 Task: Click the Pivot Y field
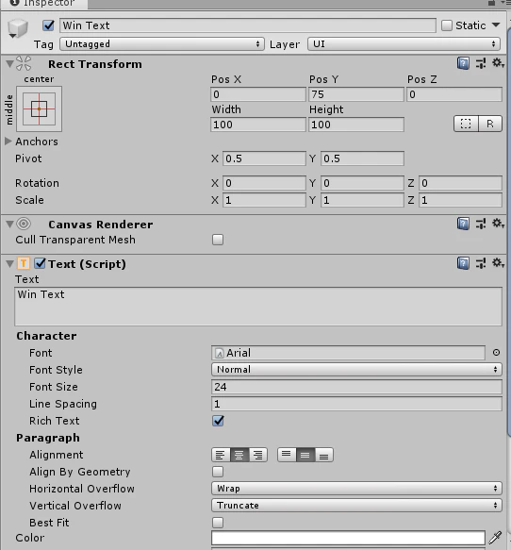pos(362,158)
